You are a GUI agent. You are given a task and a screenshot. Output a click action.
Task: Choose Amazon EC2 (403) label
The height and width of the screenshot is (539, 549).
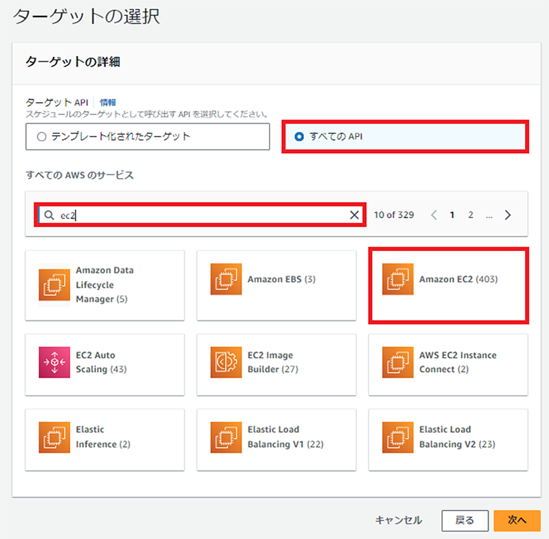(x=458, y=279)
